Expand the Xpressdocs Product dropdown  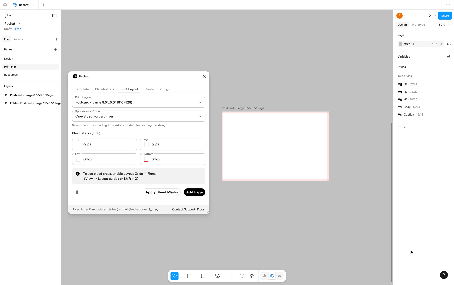tap(138, 116)
